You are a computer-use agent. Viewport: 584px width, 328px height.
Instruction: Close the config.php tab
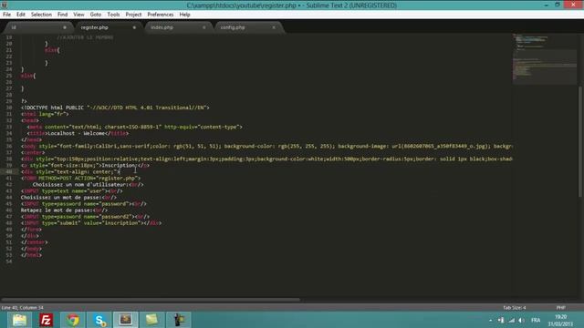[x=274, y=27]
